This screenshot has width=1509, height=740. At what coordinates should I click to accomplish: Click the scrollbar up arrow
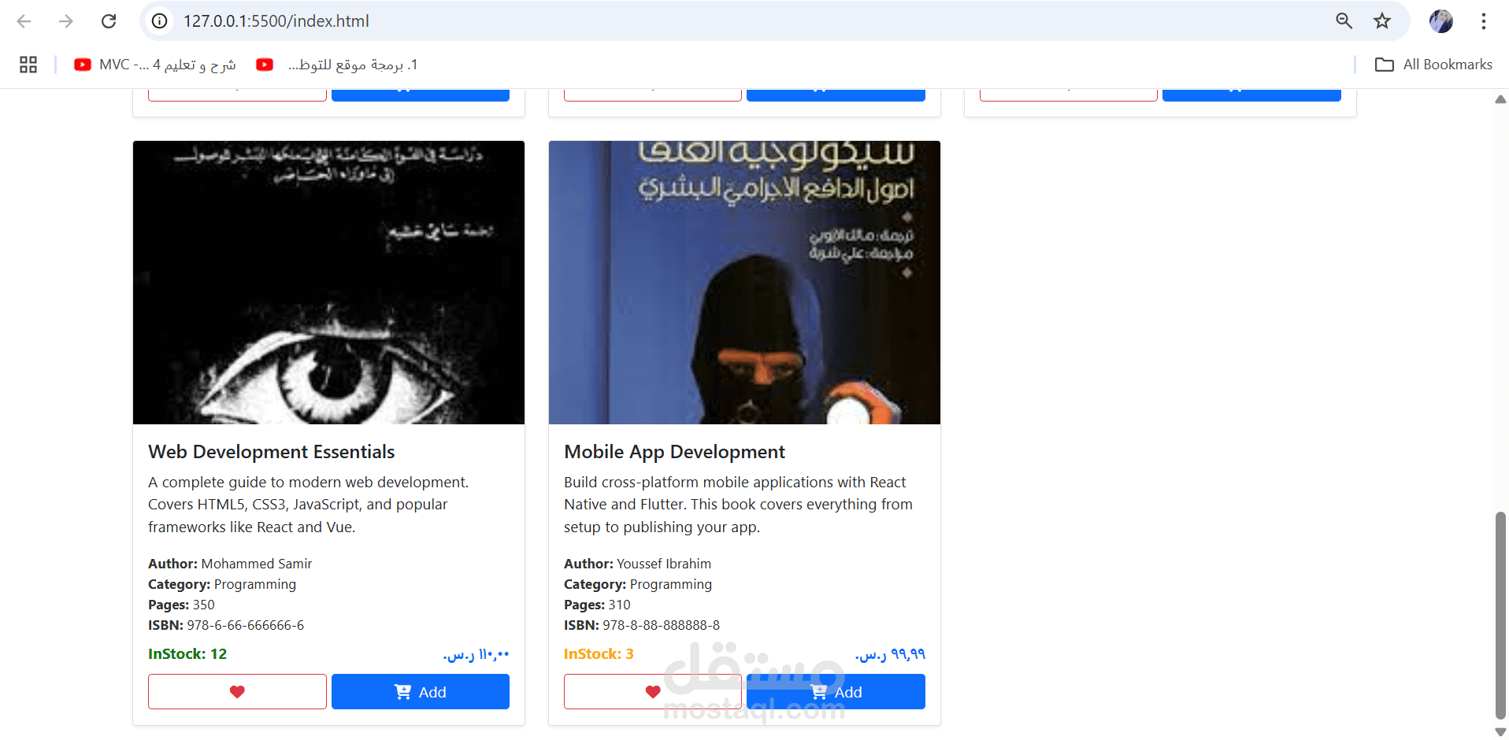click(1500, 99)
